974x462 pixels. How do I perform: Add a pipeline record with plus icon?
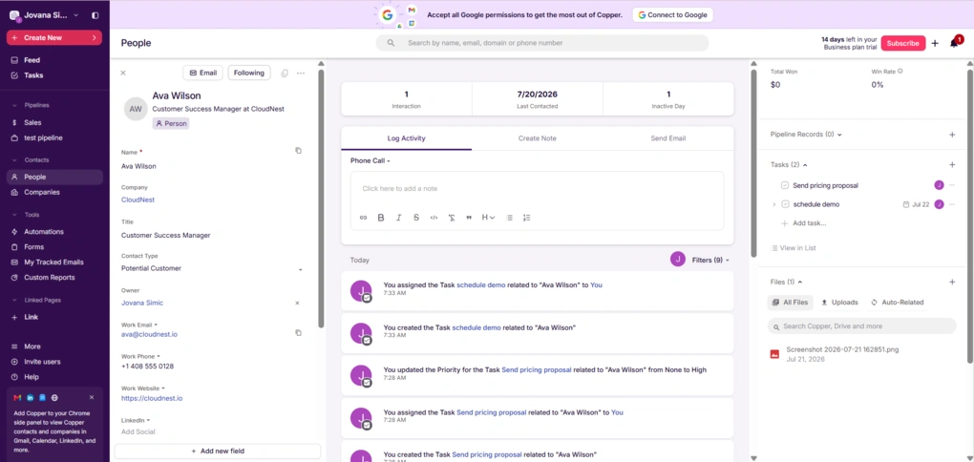click(952, 135)
